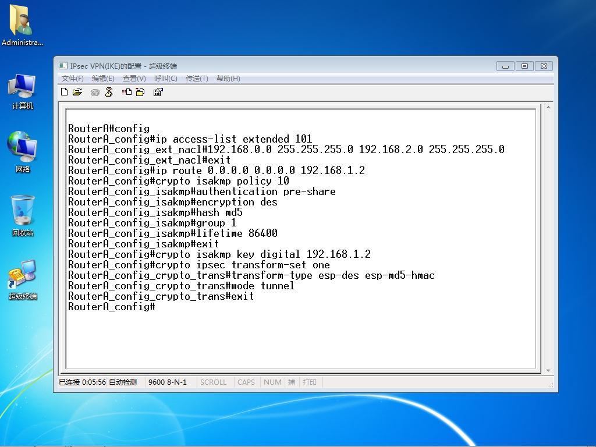Click the New connection toolbar icon
This screenshot has width=596, height=447.
64,92
